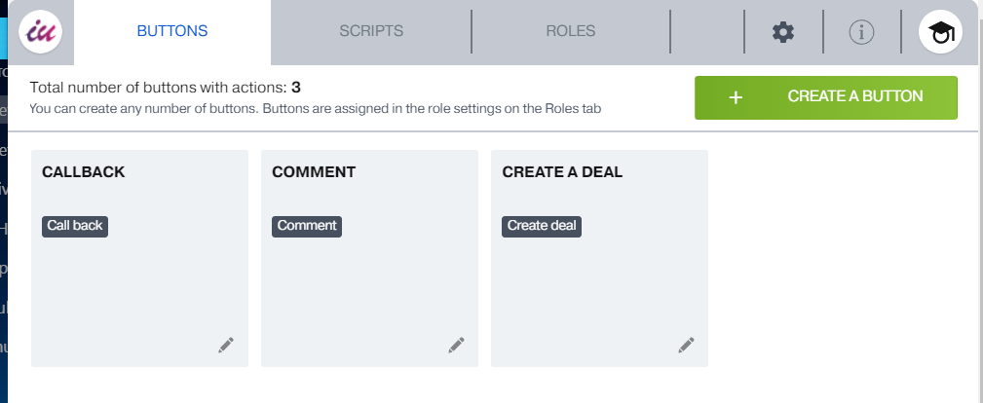Screen dimensions: 983x403
Task: Click the 'Comment' action tag
Action: click(x=307, y=226)
